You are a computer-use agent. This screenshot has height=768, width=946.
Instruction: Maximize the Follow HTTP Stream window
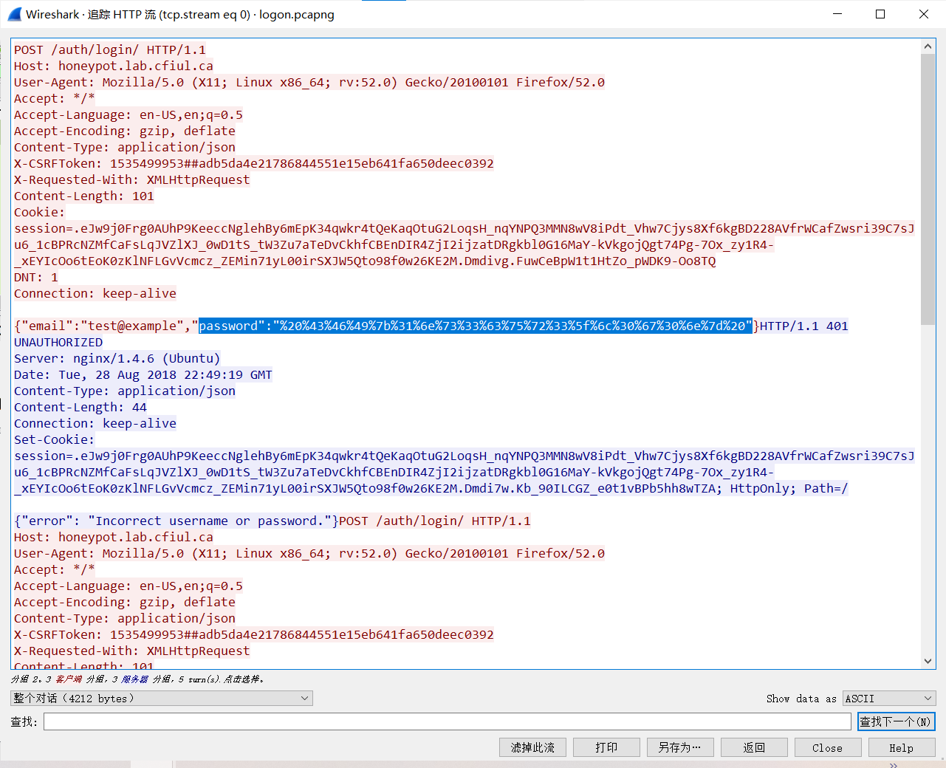[880, 14]
